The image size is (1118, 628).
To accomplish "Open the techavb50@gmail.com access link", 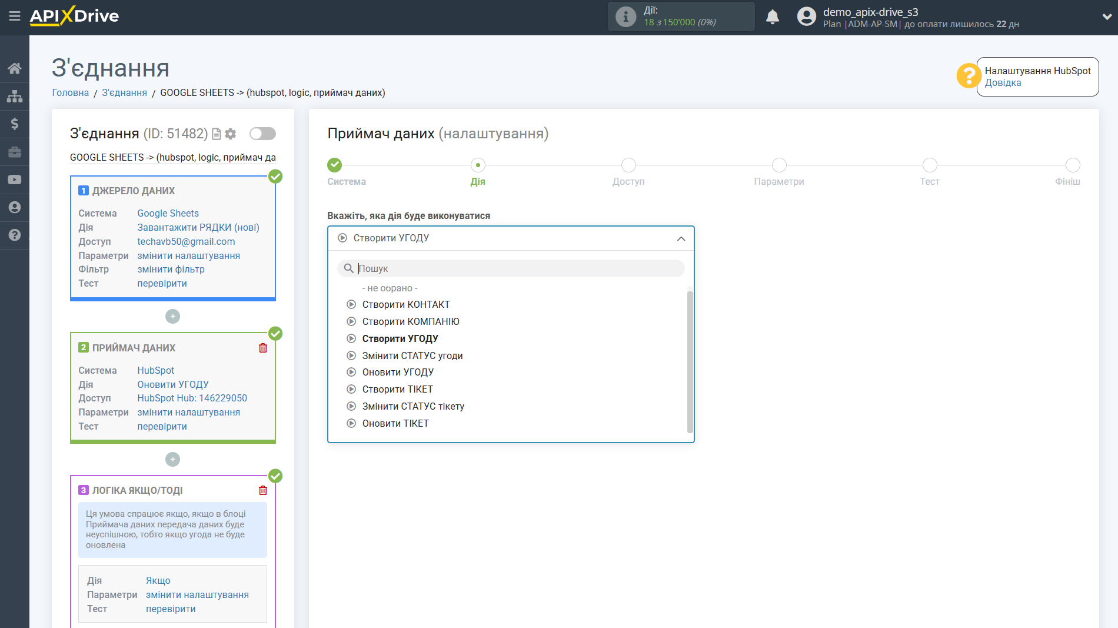I will point(186,242).
